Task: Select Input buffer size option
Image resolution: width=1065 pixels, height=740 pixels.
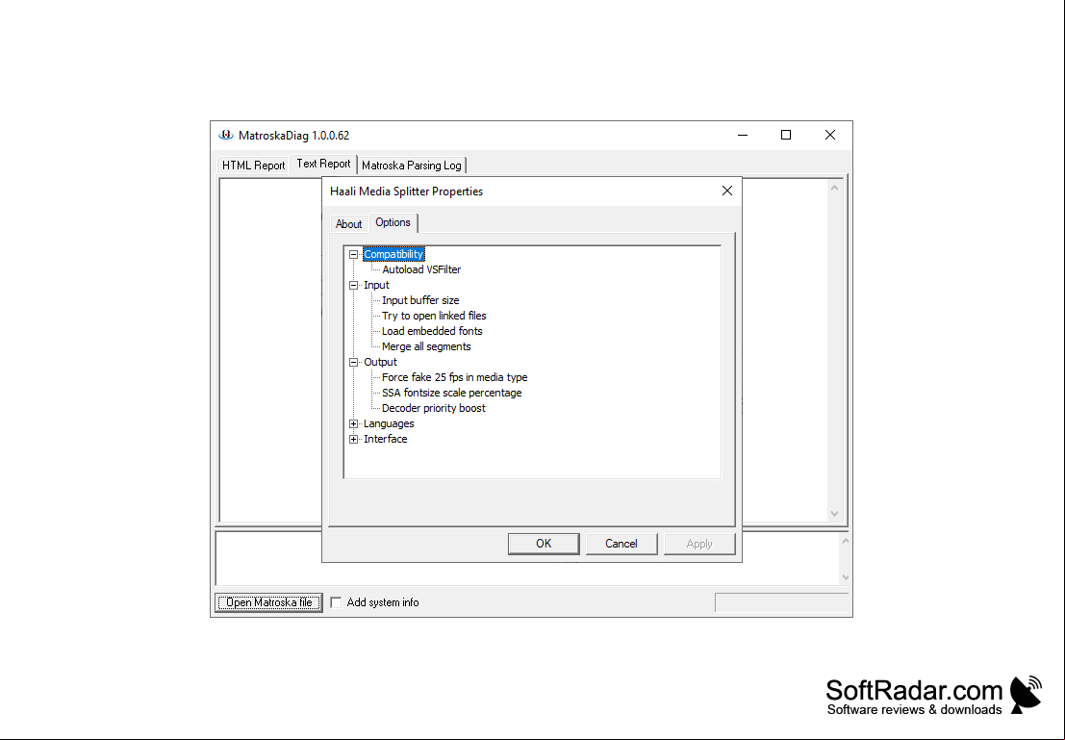Action: (420, 300)
